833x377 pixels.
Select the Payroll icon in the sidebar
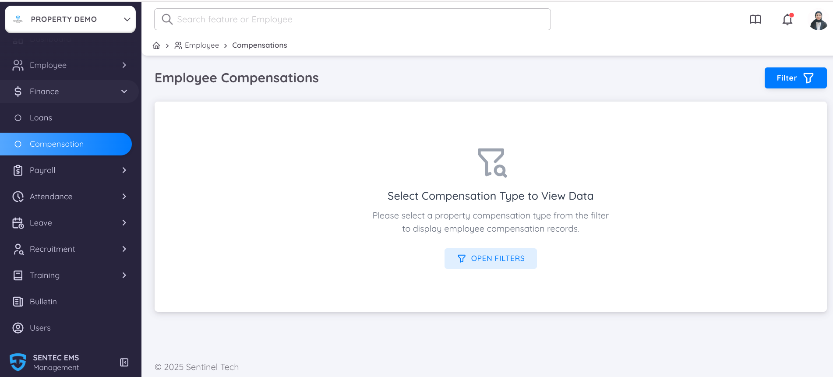(x=18, y=170)
